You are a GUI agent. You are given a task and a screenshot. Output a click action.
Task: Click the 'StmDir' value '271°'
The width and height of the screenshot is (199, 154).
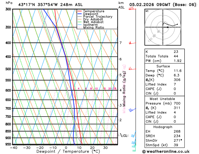point(178,140)
